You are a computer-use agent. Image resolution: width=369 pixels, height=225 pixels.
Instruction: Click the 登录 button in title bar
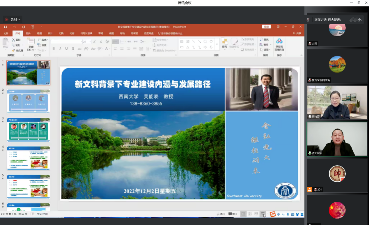pyautogui.click(x=266, y=26)
